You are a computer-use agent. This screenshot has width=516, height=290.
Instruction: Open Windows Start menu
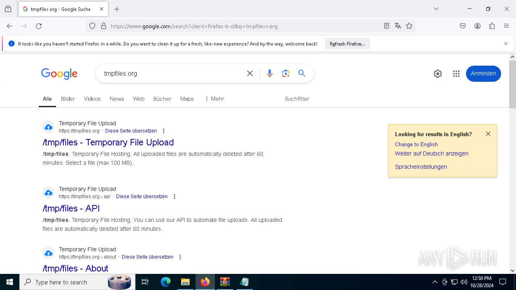point(10,282)
